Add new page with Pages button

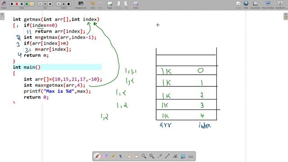click(x=110, y=4)
